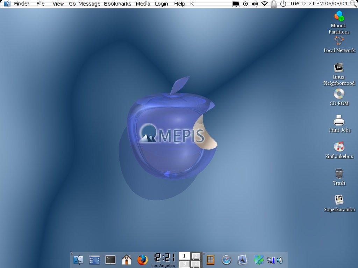The height and width of the screenshot is (268, 358).
Task: Click the 12:21 digital clock in dock
Action: tap(164, 258)
